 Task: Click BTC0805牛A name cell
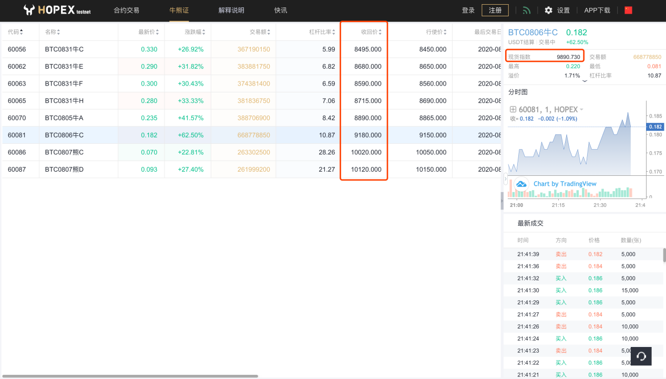point(64,118)
